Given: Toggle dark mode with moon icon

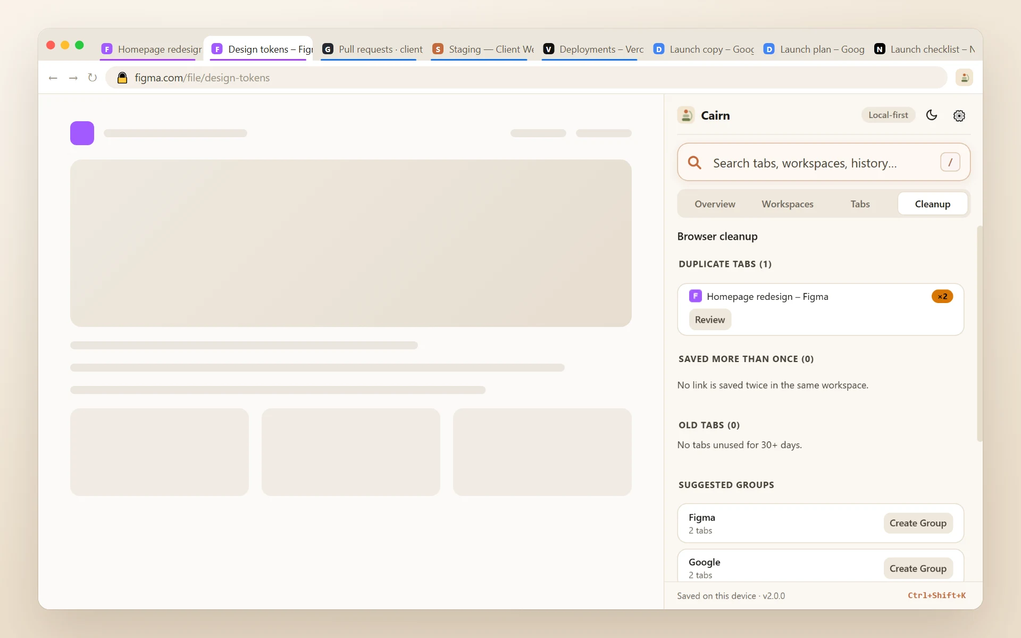Looking at the screenshot, I should [x=932, y=115].
